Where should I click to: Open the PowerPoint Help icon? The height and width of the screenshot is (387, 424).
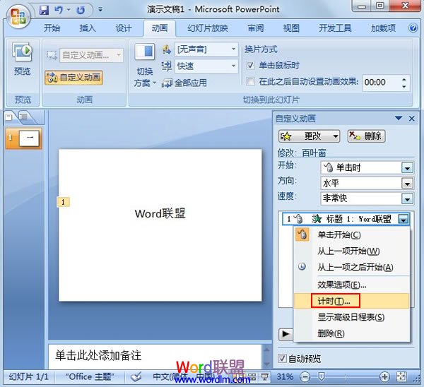click(x=413, y=28)
